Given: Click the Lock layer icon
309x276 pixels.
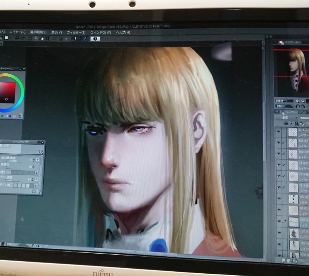Looking at the screenshot, I should click(x=296, y=124).
